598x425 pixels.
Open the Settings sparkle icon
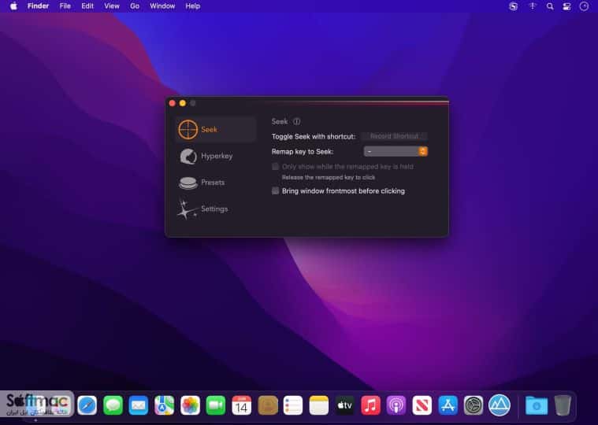click(187, 209)
